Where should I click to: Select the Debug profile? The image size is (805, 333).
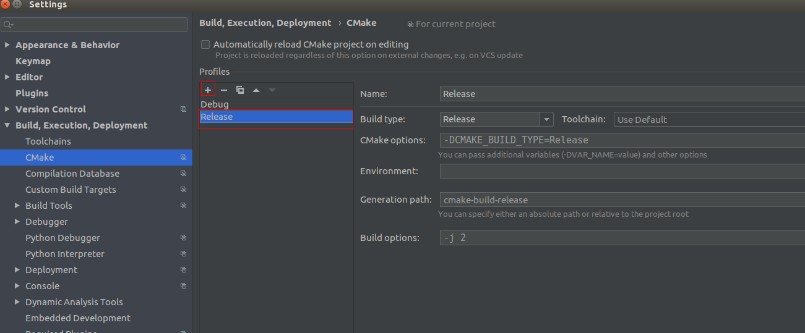(215, 104)
